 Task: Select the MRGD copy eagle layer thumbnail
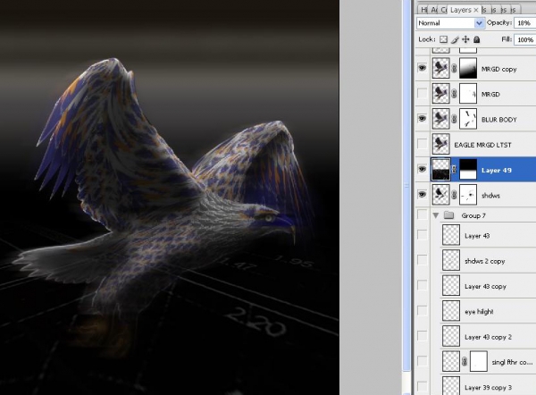(440, 68)
